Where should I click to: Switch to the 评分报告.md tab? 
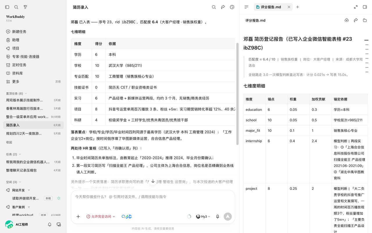(271, 7)
